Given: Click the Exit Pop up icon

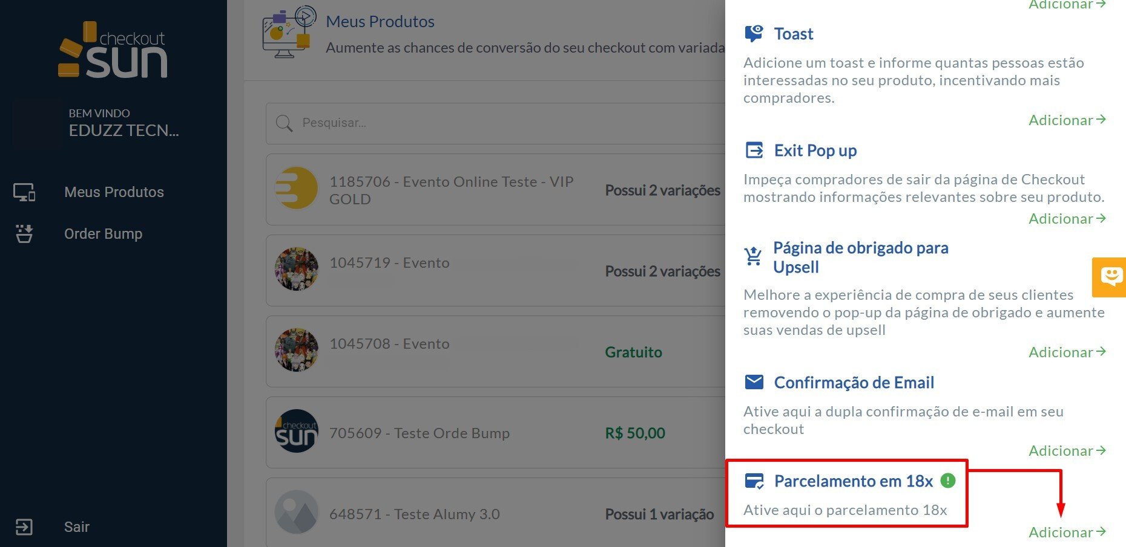Looking at the screenshot, I should 754,150.
